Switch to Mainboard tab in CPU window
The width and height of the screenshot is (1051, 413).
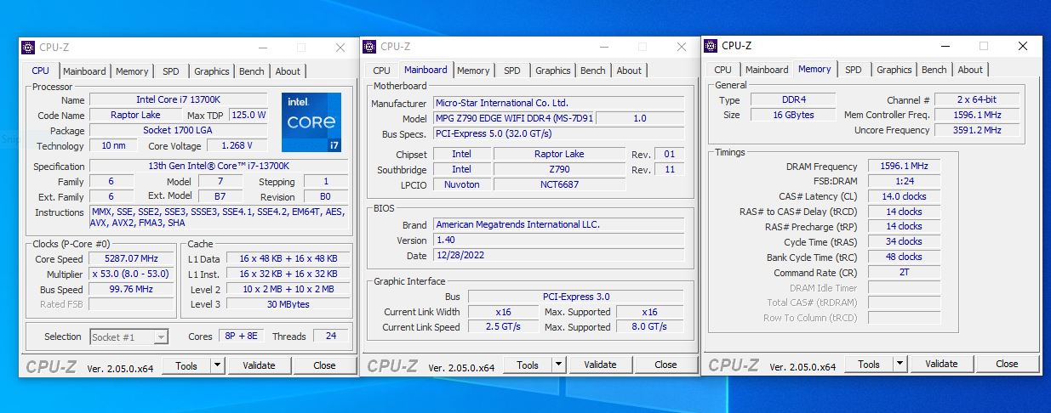tap(84, 71)
